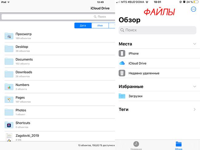The height and width of the screenshot is (150, 200).
Task: Tap the battery indicator in status bar
Action: (x=196, y=2)
